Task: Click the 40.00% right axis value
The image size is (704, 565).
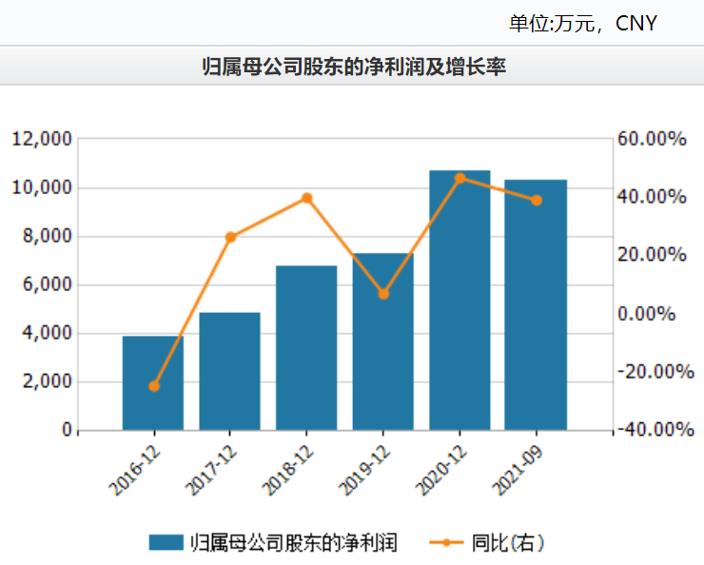Action: click(x=652, y=197)
